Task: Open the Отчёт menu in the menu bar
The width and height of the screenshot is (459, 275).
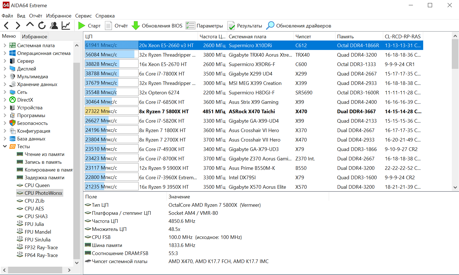Action: pos(36,16)
